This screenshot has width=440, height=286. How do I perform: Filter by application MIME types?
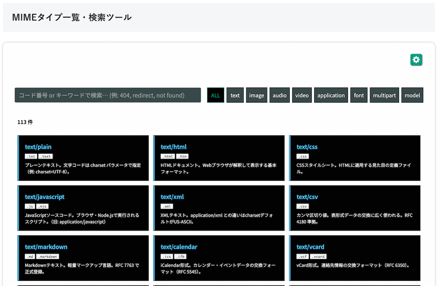click(331, 95)
